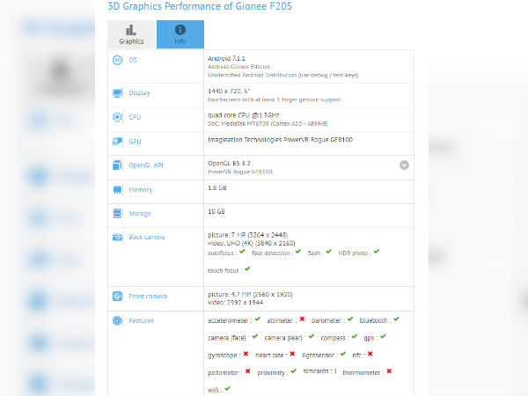Click the gyroscope red cross
Screen dimensions: 528x396
coord(246,354)
